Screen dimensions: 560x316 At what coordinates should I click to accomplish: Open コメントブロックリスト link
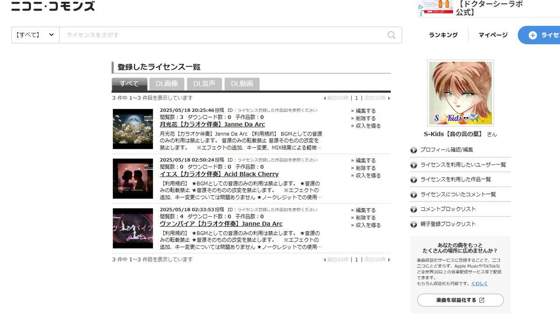coord(448,209)
